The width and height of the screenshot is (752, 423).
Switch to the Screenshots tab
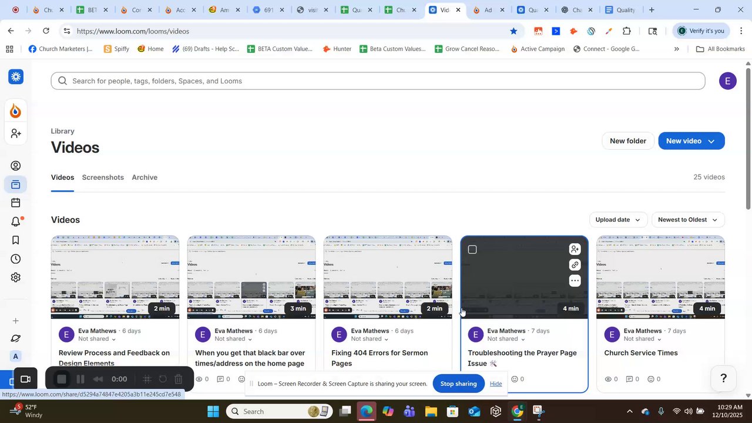pos(103,177)
